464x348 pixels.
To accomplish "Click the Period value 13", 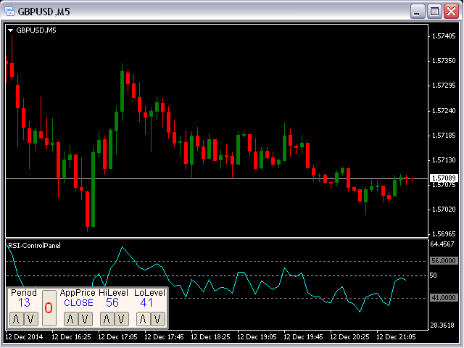I will [24, 303].
